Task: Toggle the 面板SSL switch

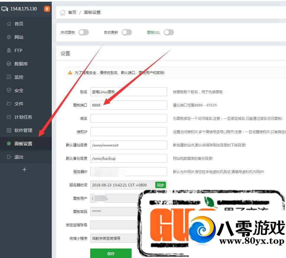Action: pyautogui.click(x=169, y=33)
